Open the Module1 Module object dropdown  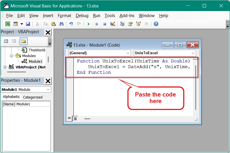point(48,89)
